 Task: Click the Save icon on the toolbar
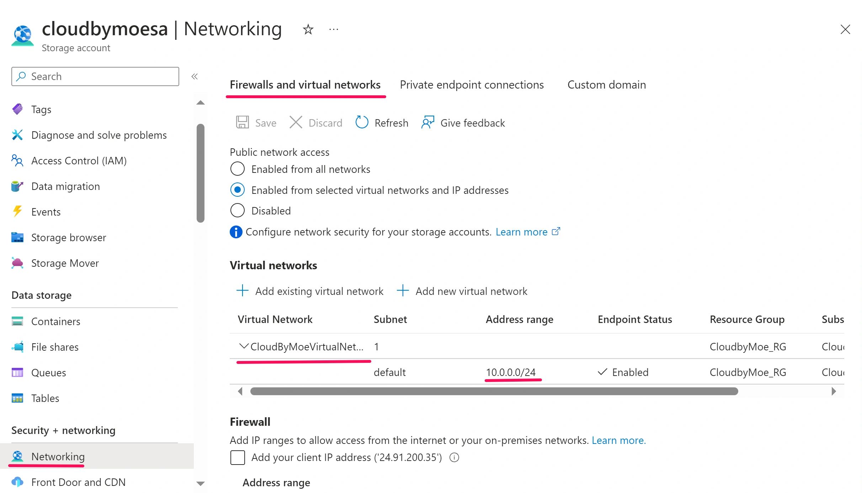(x=243, y=122)
